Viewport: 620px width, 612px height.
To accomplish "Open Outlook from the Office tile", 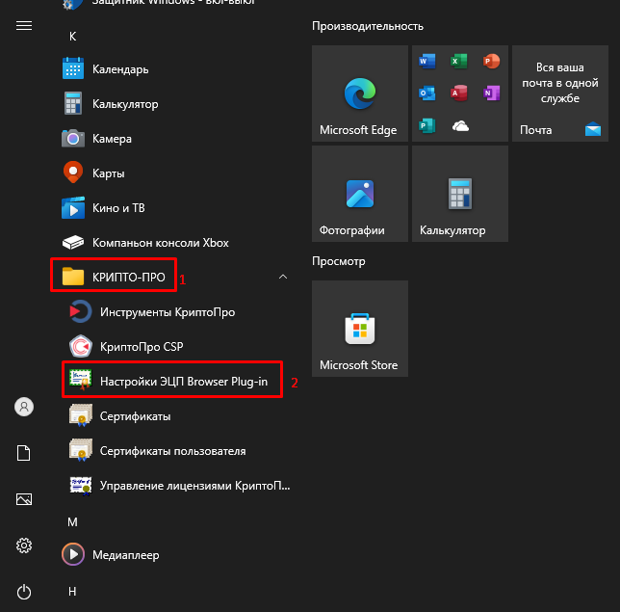I will [x=427, y=93].
